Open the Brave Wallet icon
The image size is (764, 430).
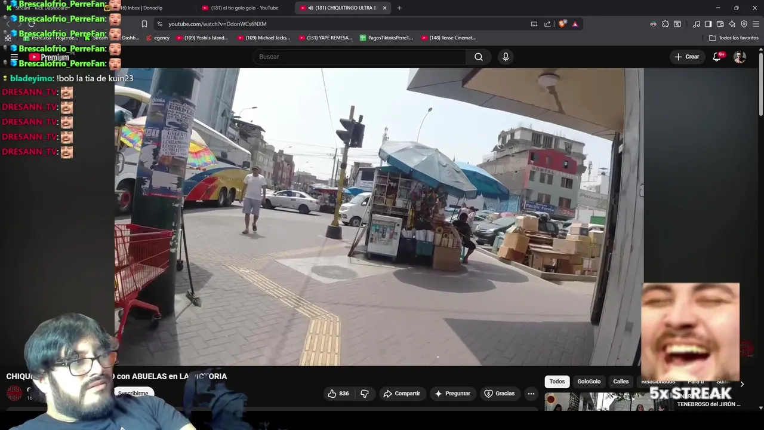tap(720, 24)
